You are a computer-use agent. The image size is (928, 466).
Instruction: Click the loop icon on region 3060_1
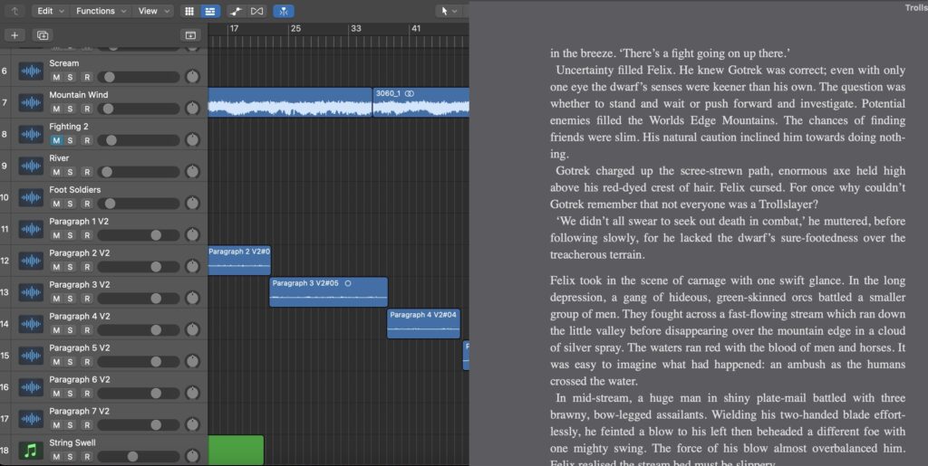click(410, 93)
